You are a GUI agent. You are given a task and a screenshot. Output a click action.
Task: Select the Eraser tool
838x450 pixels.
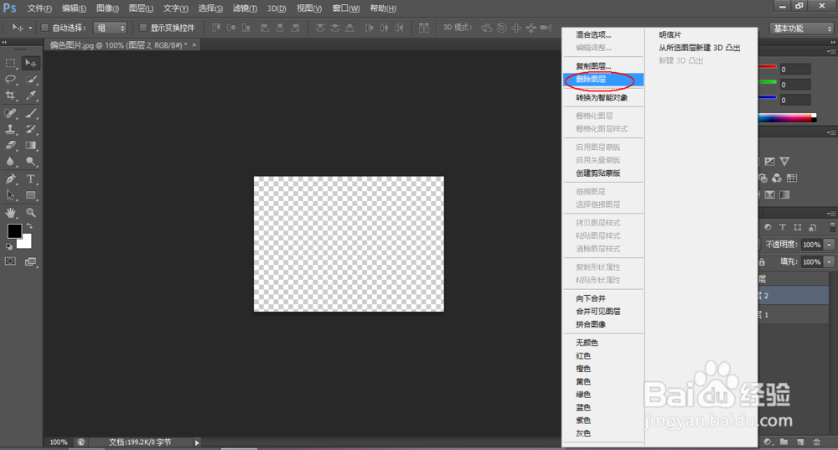coord(10,145)
